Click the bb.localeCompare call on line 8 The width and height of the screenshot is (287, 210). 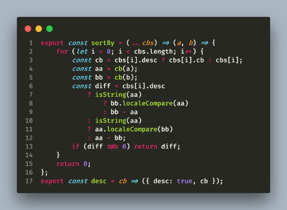(x=149, y=104)
